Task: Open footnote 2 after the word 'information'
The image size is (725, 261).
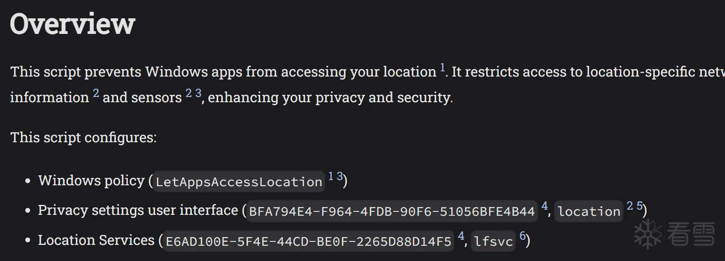Action: [96, 93]
